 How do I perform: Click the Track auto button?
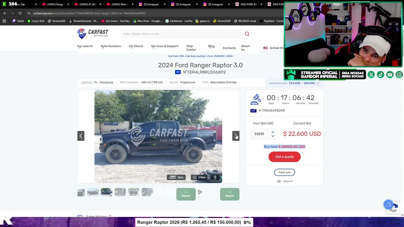[x=284, y=172]
